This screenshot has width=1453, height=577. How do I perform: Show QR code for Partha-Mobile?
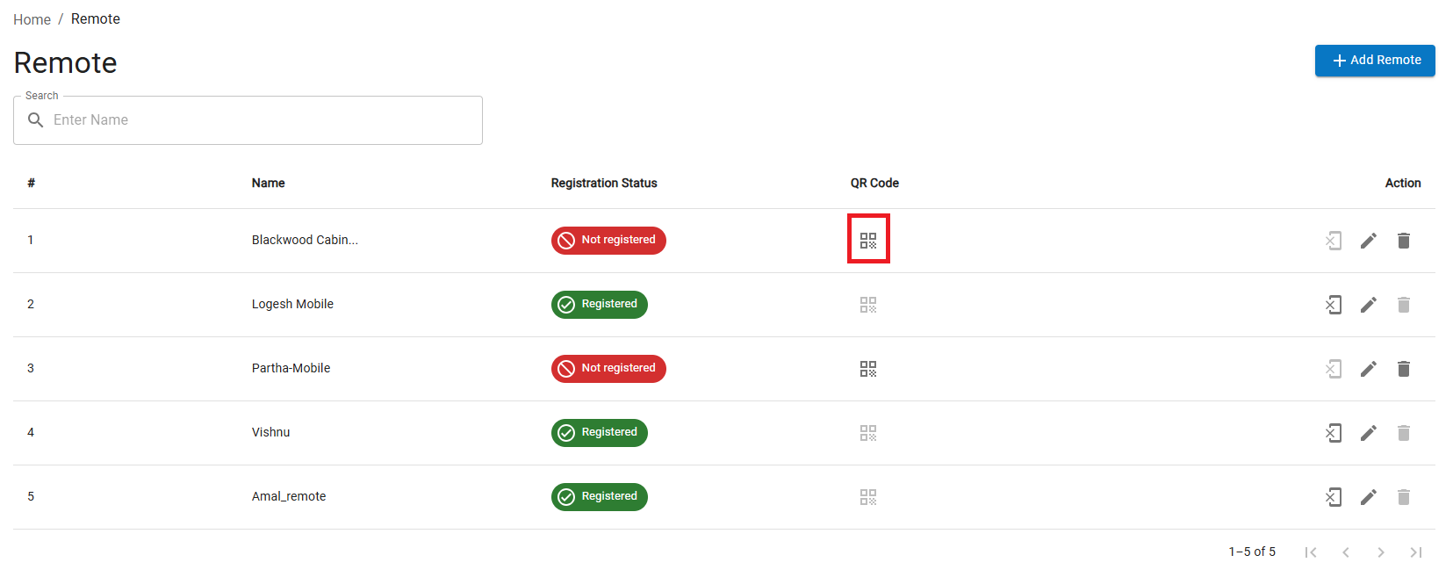pos(868,369)
